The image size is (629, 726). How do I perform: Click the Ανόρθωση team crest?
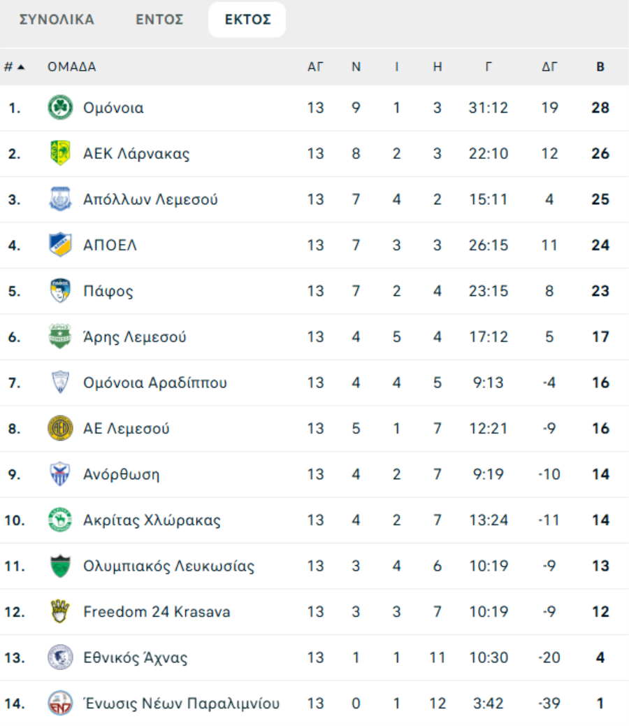[x=60, y=474]
